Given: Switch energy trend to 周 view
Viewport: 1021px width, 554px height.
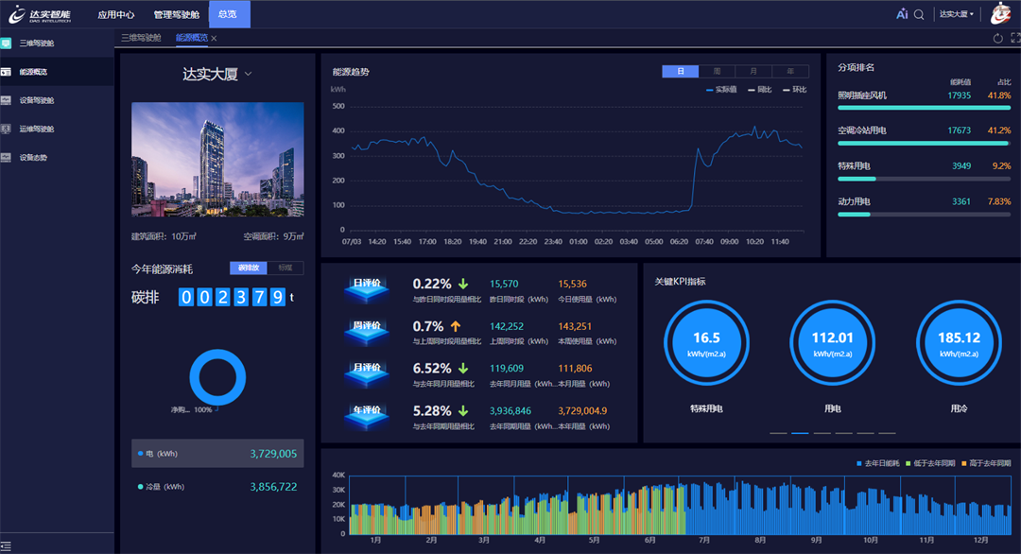Looking at the screenshot, I should pyautogui.click(x=717, y=72).
